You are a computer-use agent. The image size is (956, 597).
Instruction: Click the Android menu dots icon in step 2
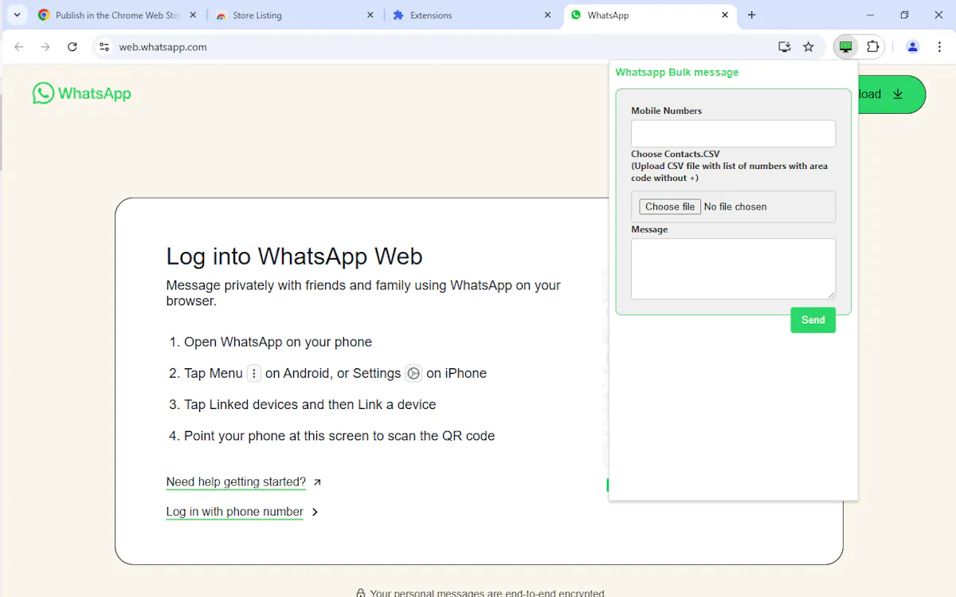tap(254, 373)
